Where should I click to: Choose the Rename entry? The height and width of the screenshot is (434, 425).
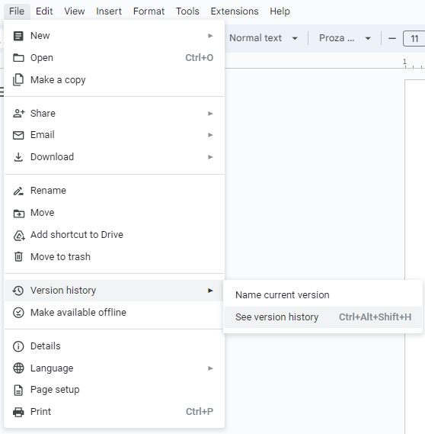point(114,191)
